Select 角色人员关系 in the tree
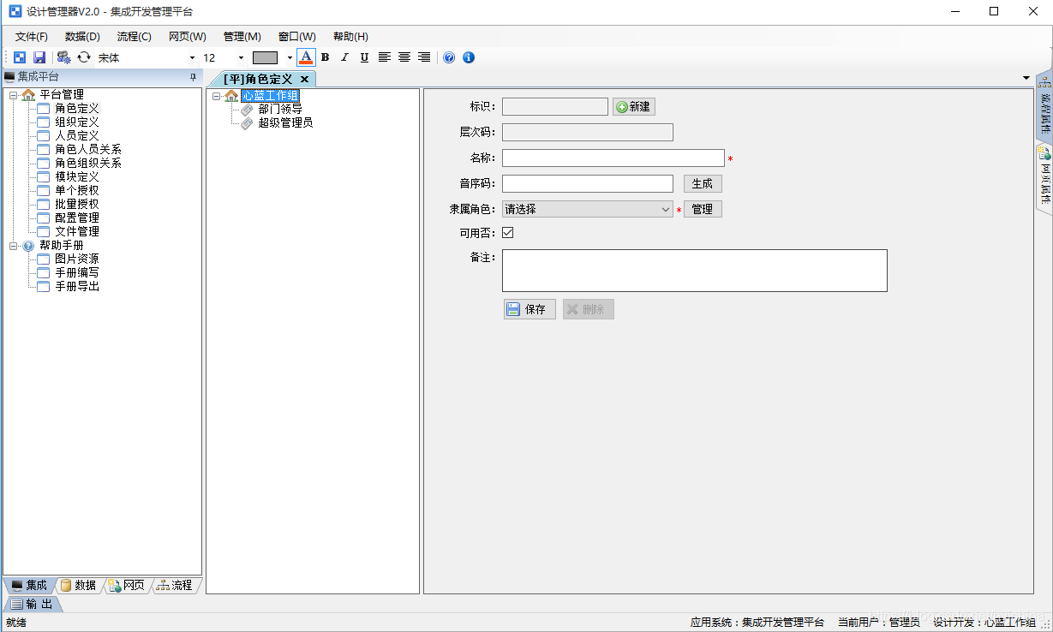 coord(88,150)
